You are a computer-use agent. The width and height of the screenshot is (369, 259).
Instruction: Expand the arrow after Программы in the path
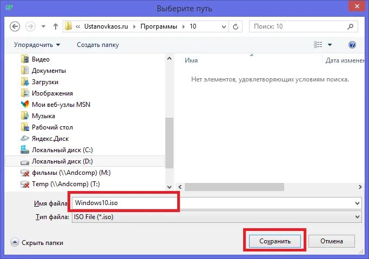click(x=184, y=26)
